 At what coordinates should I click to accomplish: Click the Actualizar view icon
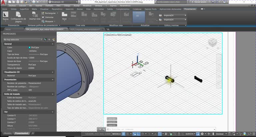(139, 17)
